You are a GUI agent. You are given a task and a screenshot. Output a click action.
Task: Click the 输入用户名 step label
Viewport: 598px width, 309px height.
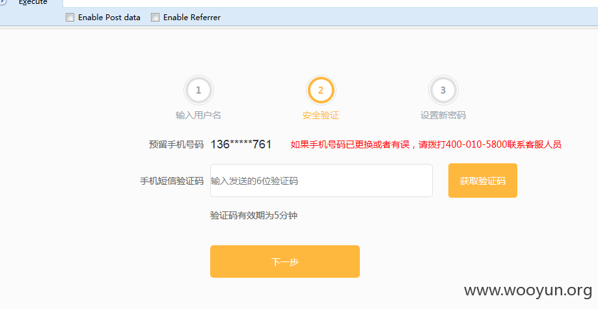click(198, 115)
